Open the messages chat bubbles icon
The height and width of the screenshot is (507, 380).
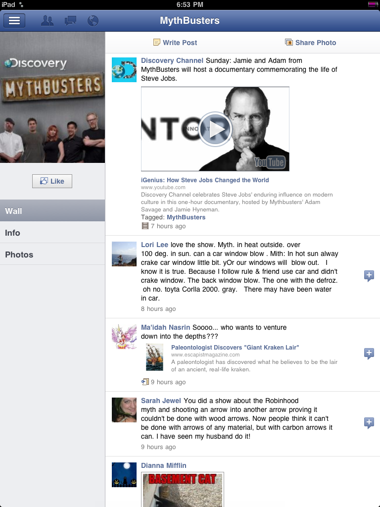pos(70,21)
